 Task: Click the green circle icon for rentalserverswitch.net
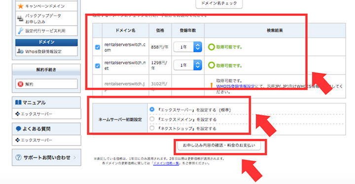(211, 66)
